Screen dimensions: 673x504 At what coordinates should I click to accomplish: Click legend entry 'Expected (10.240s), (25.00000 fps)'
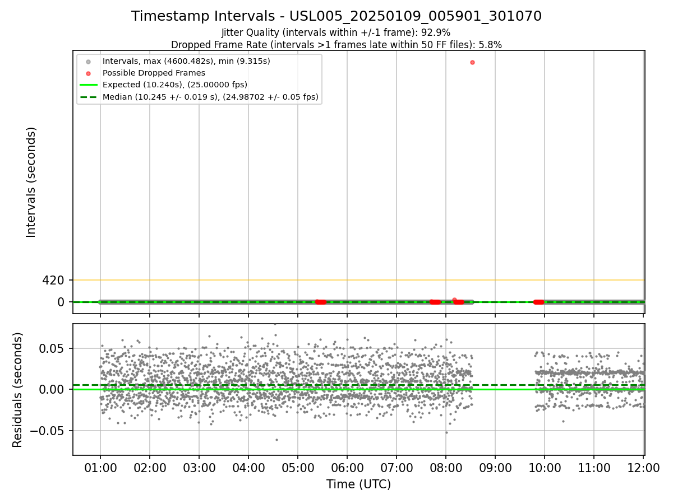click(x=175, y=85)
